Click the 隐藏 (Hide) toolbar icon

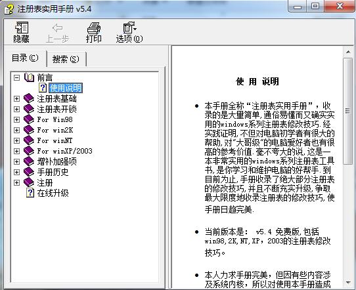(22, 28)
